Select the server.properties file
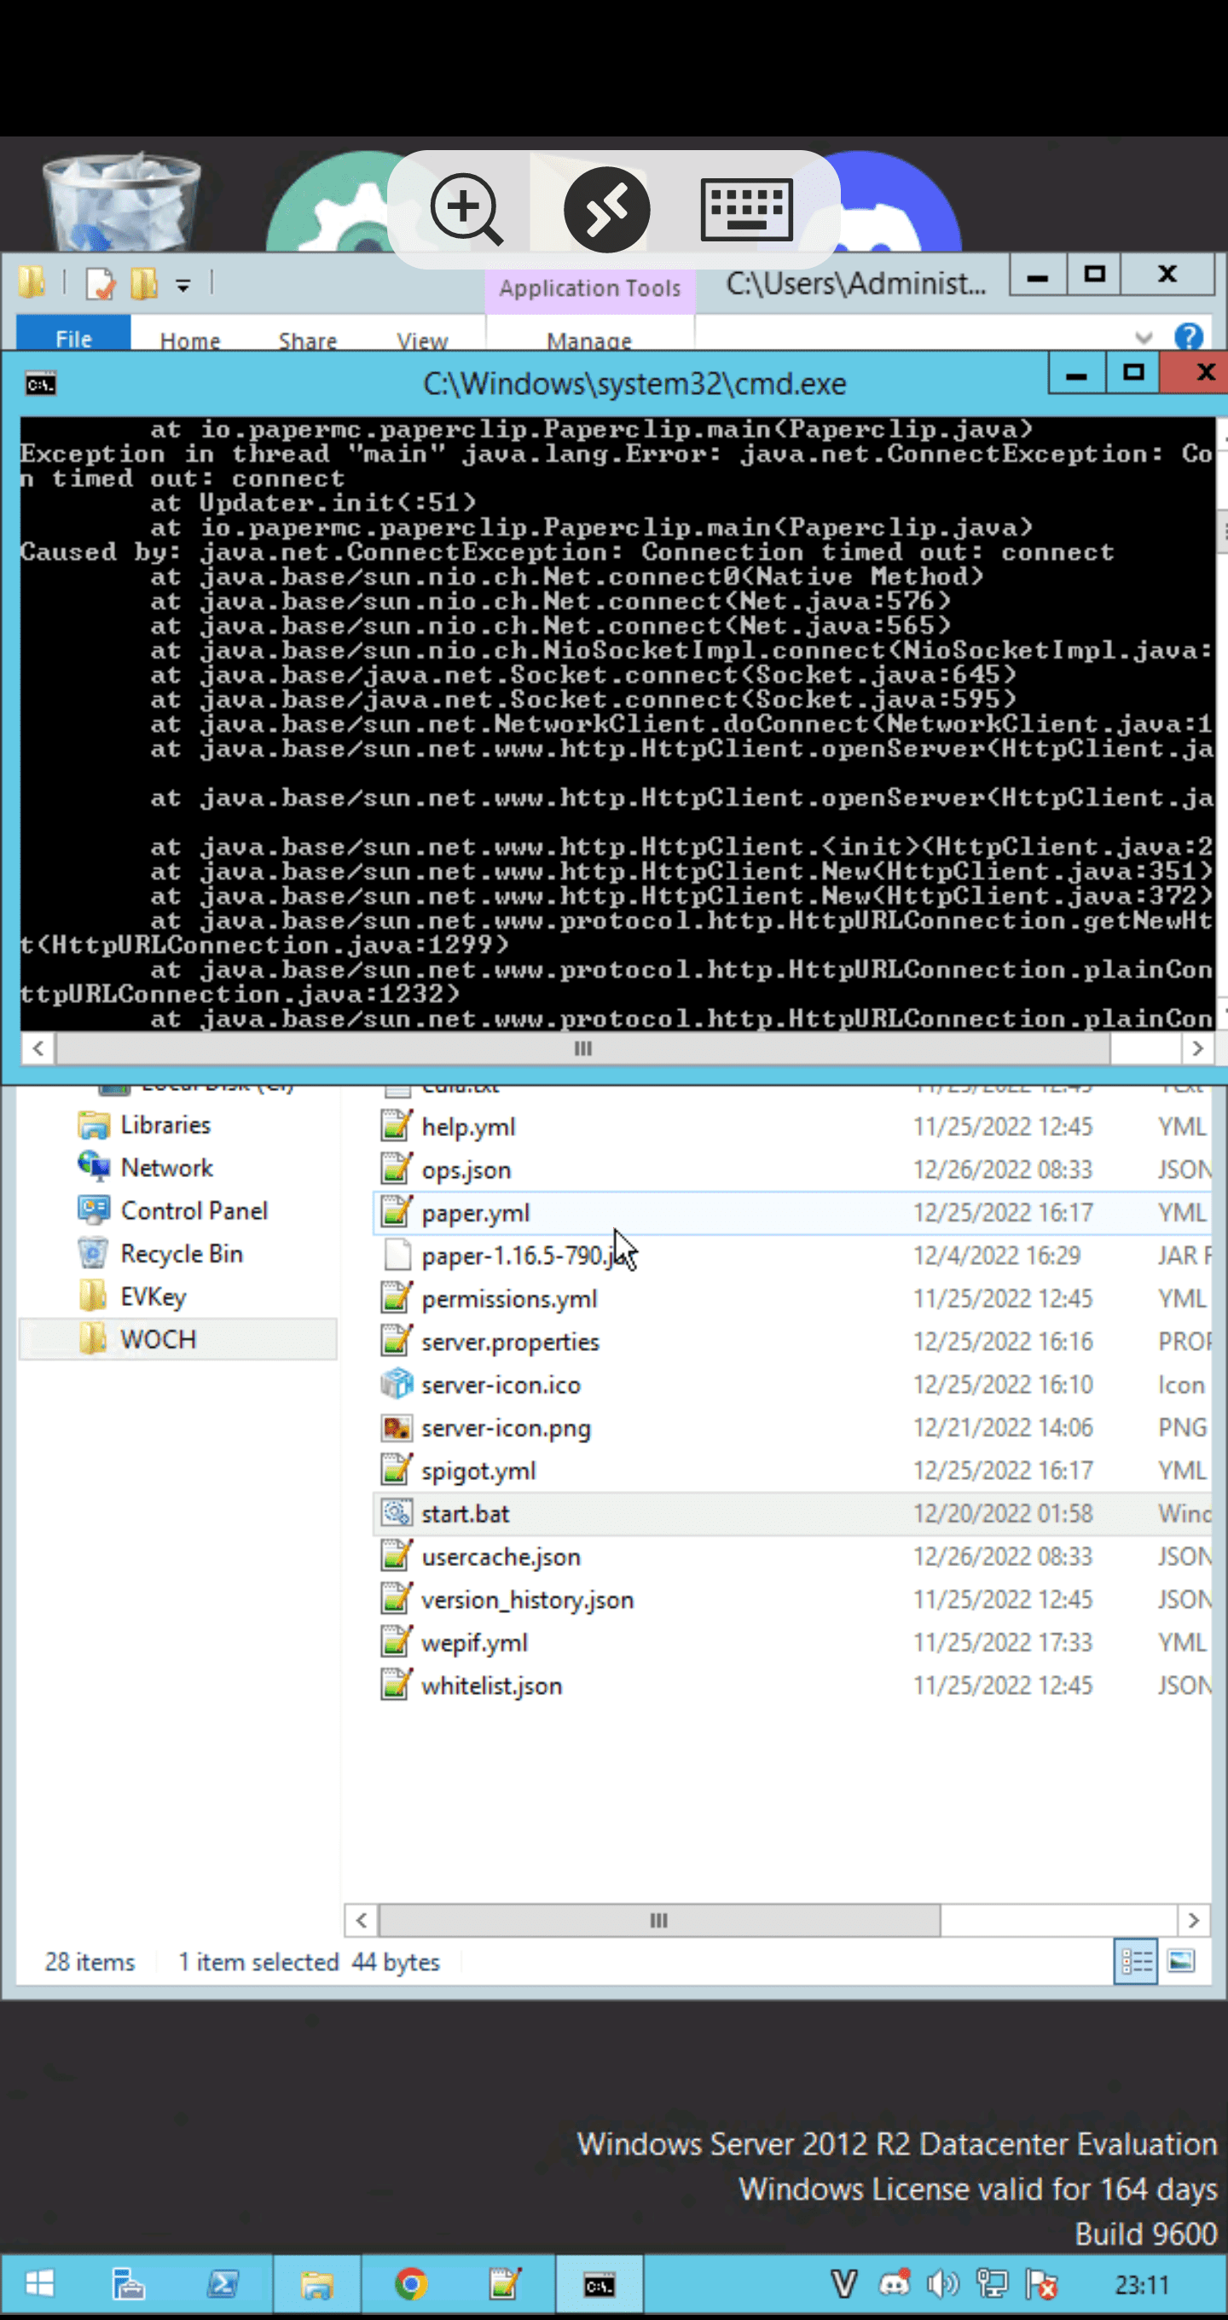Screen dimensions: 1228x2320 (x=510, y=1342)
